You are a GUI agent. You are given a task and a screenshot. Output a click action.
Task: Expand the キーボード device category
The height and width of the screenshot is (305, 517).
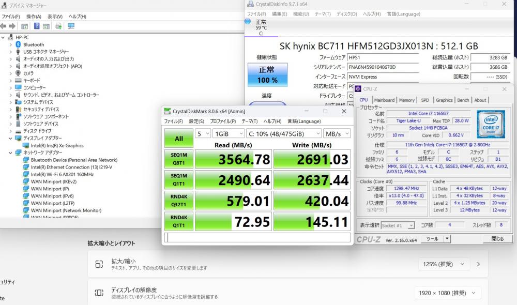(10, 81)
